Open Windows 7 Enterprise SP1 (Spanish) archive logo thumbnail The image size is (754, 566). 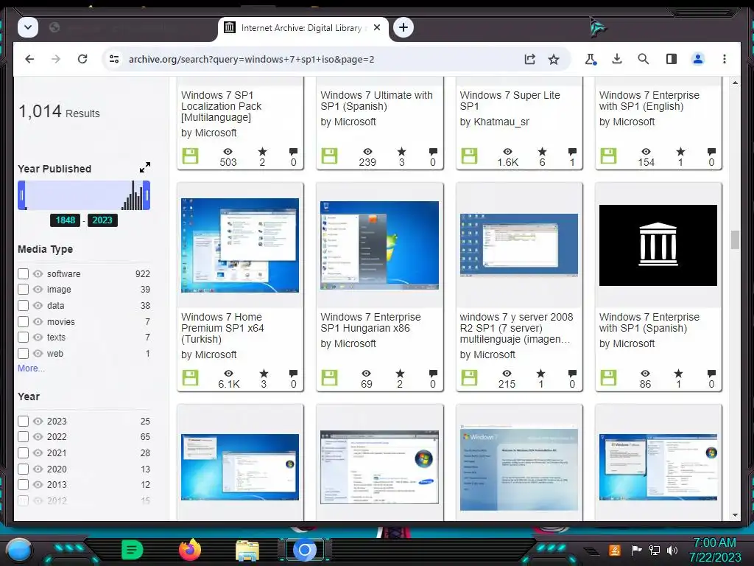click(658, 245)
